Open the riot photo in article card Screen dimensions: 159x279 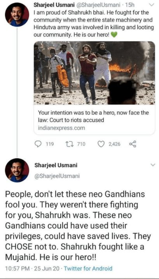point(94,73)
